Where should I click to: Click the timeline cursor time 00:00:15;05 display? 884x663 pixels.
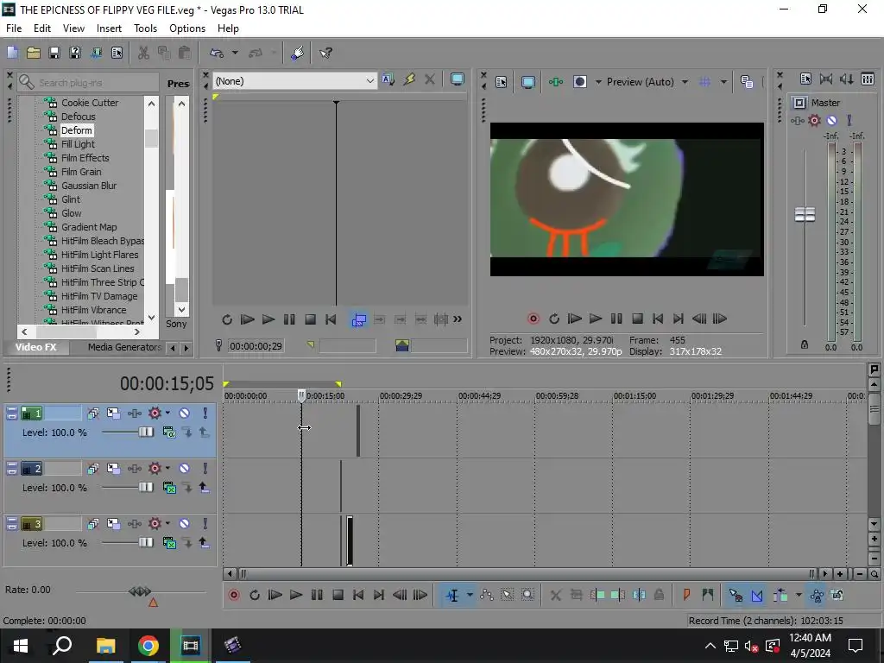point(167,383)
